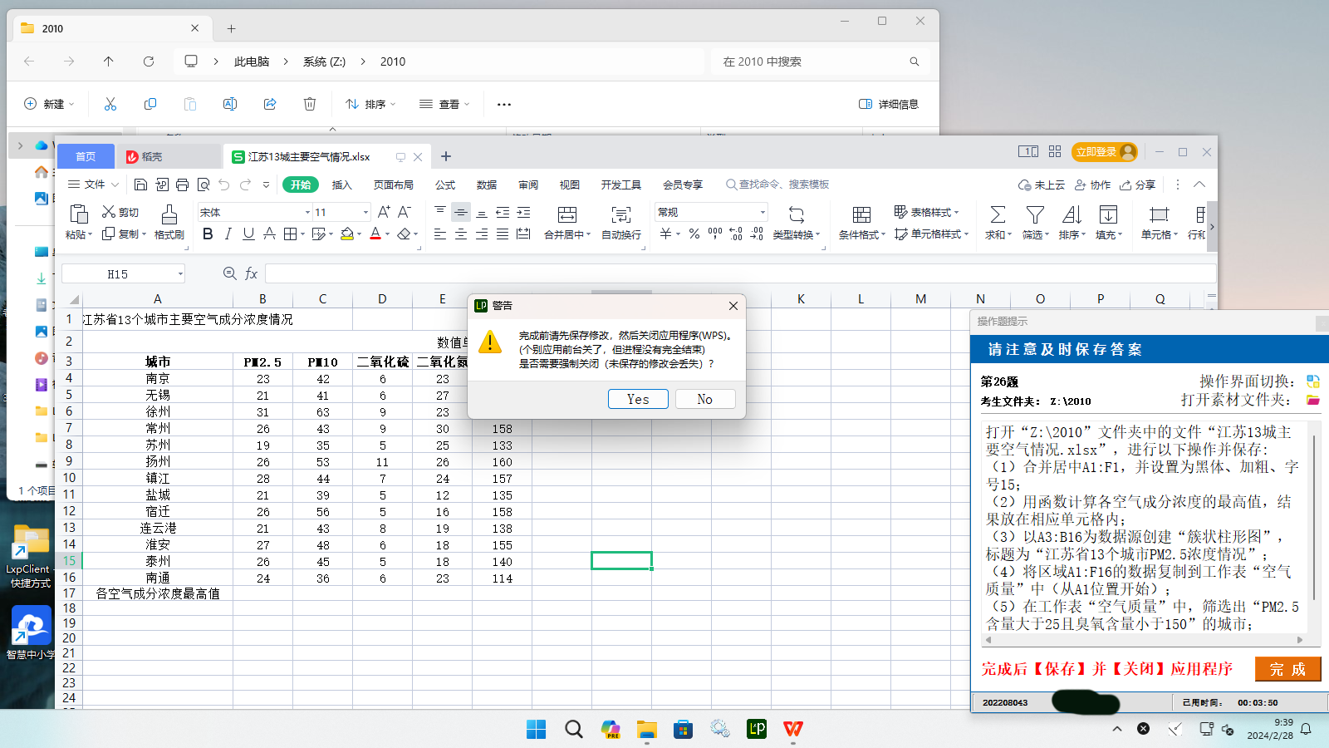Open Conditional Formatting (条件格式) icon
The height and width of the screenshot is (748, 1329).
(x=861, y=215)
